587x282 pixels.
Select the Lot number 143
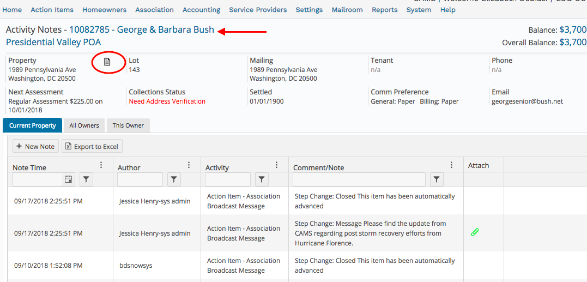pyautogui.click(x=135, y=70)
